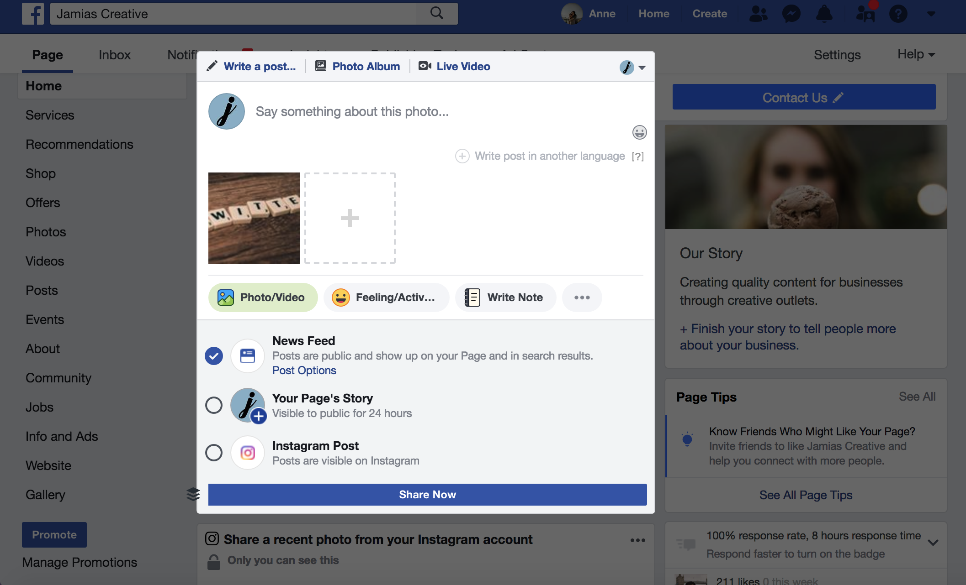Click Instagram icon in recent photo card
Viewport: 966px width, 585px height.
[x=212, y=539]
